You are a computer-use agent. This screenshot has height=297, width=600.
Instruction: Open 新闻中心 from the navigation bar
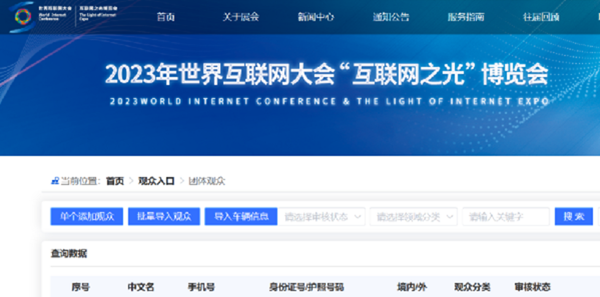tap(316, 17)
